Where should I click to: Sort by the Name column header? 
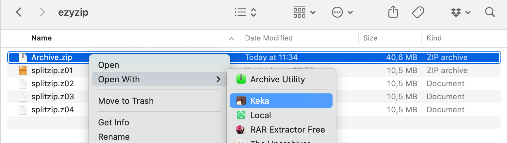(41, 38)
